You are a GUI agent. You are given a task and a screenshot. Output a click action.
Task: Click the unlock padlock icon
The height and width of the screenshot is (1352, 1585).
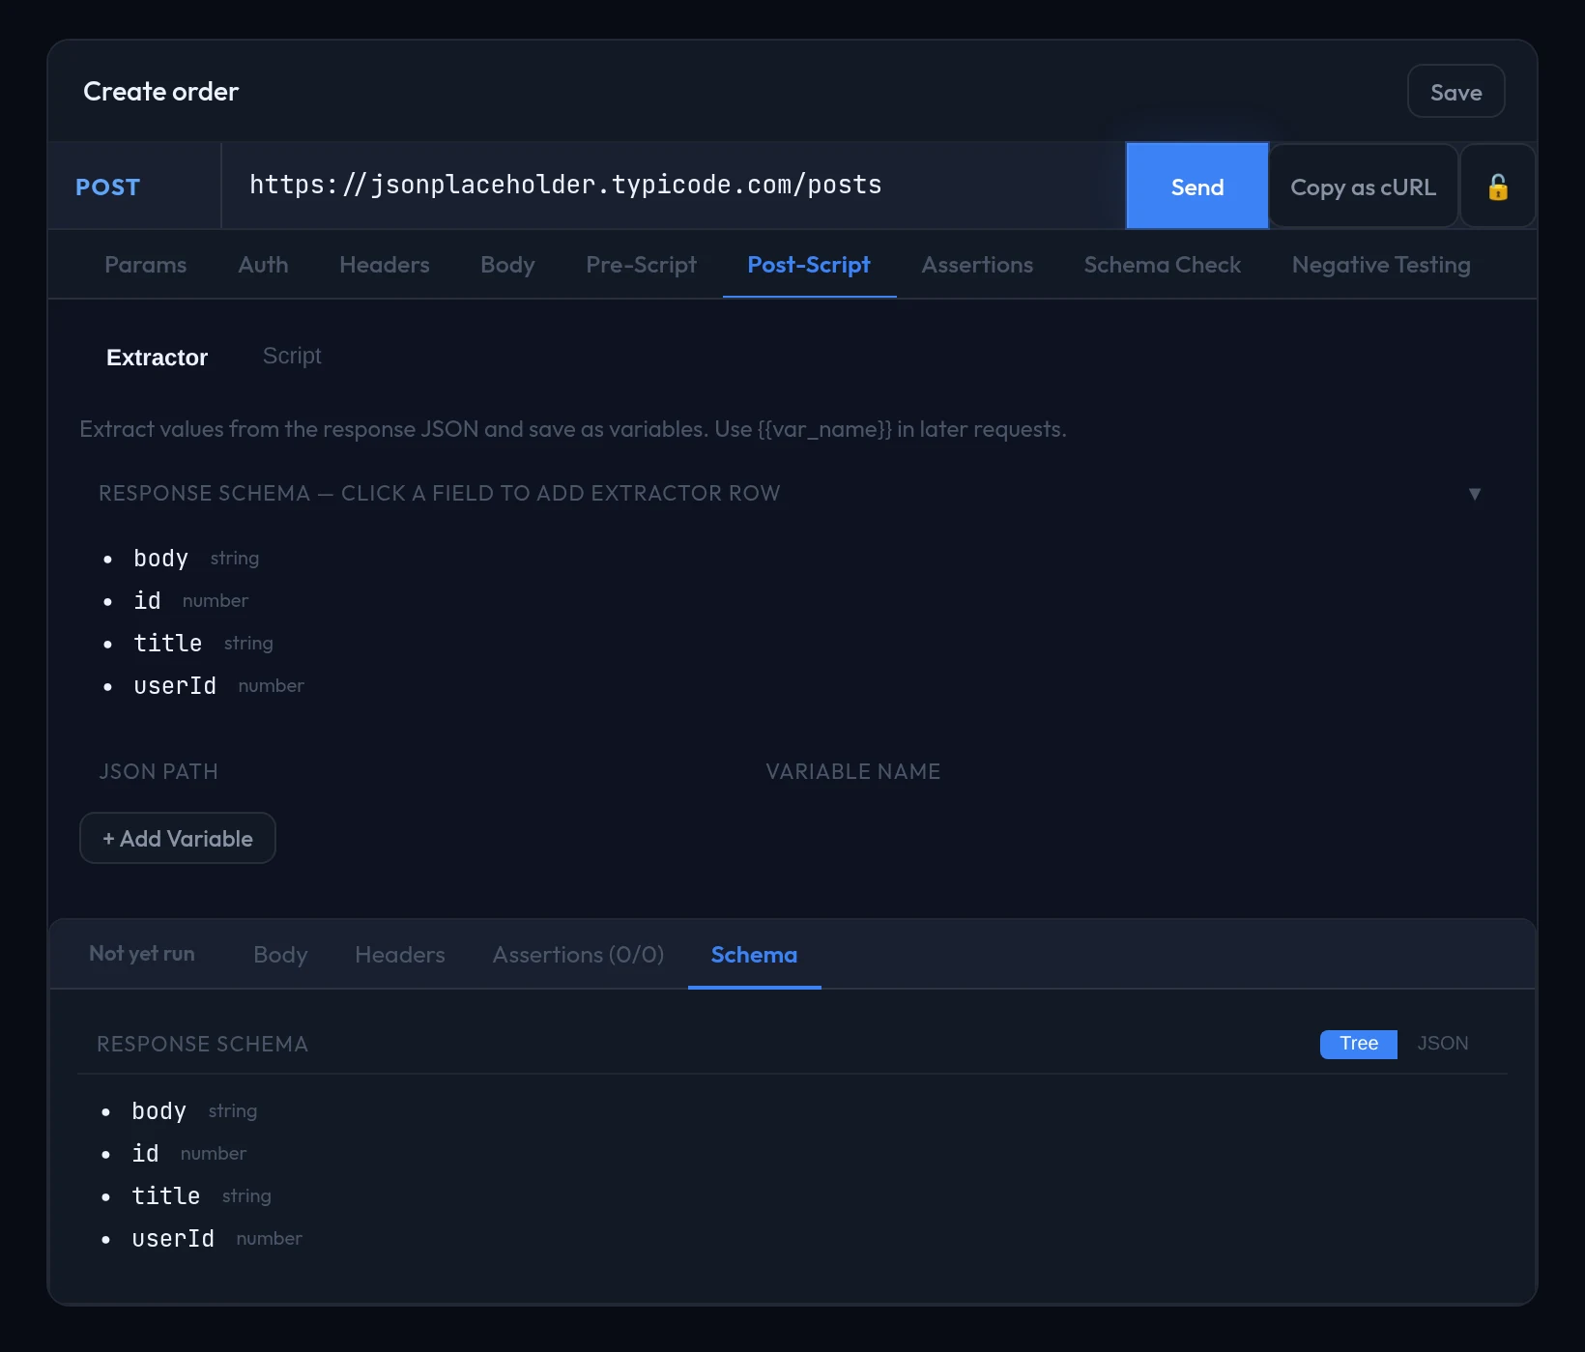click(1497, 187)
